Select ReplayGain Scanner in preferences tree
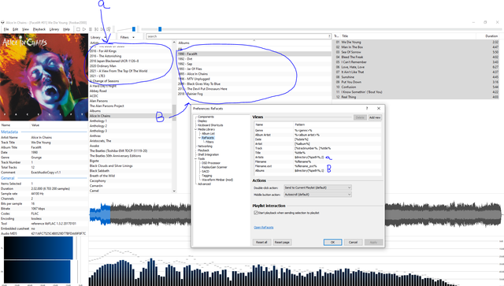Screen dimensions: 504x286 pyautogui.click(x=214, y=167)
